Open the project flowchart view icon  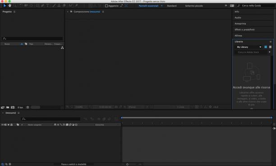[x=62, y=48]
